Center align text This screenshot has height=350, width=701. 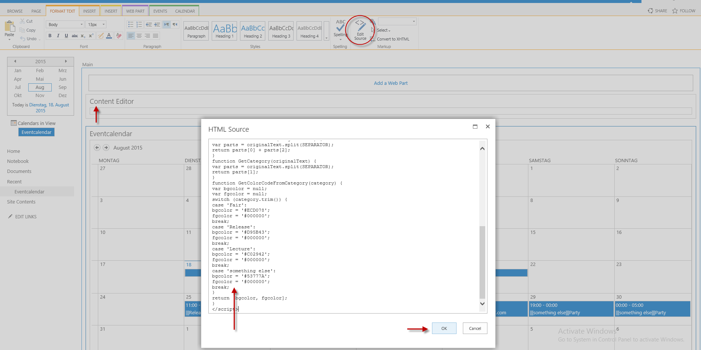coord(139,36)
